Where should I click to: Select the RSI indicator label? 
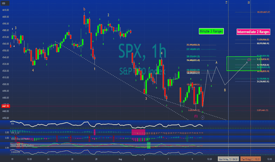(x=12, y=124)
